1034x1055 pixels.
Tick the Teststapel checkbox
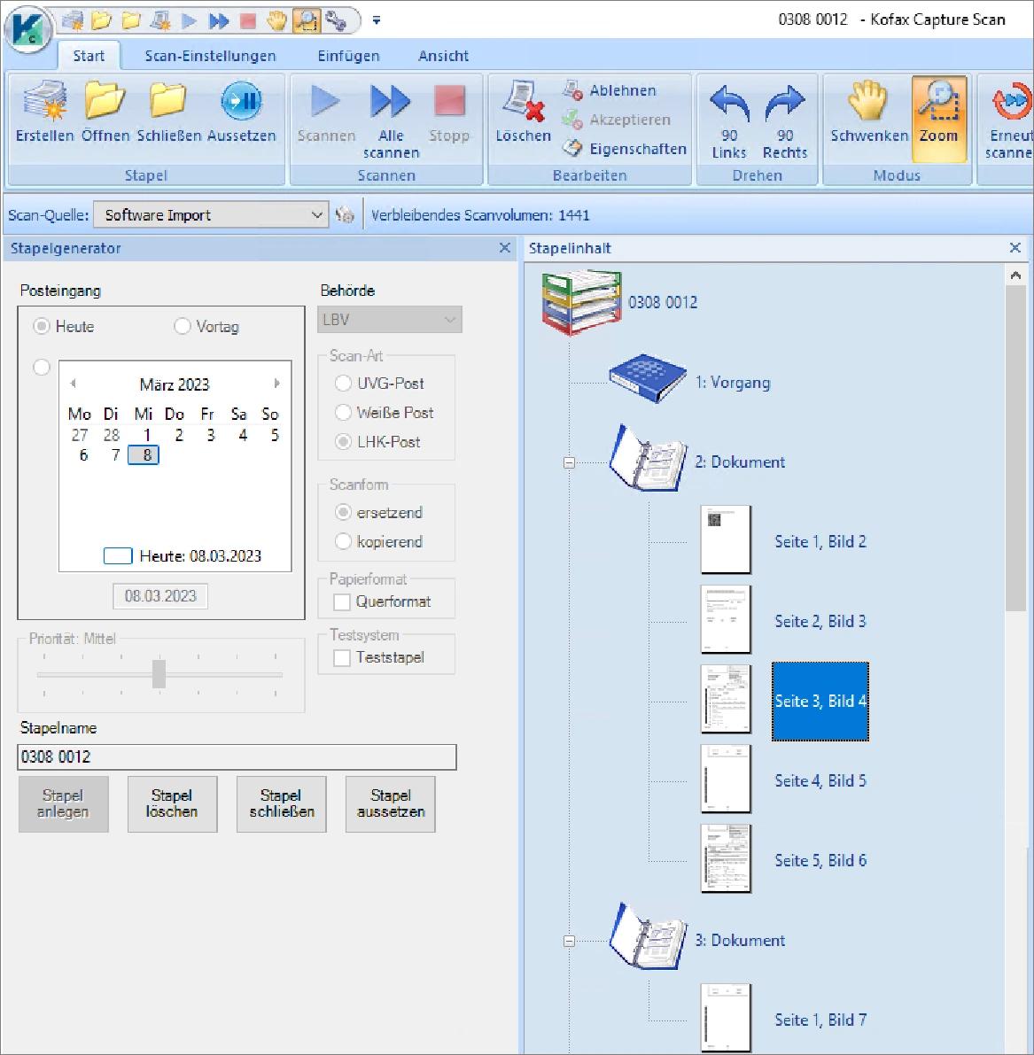[342, 658]
